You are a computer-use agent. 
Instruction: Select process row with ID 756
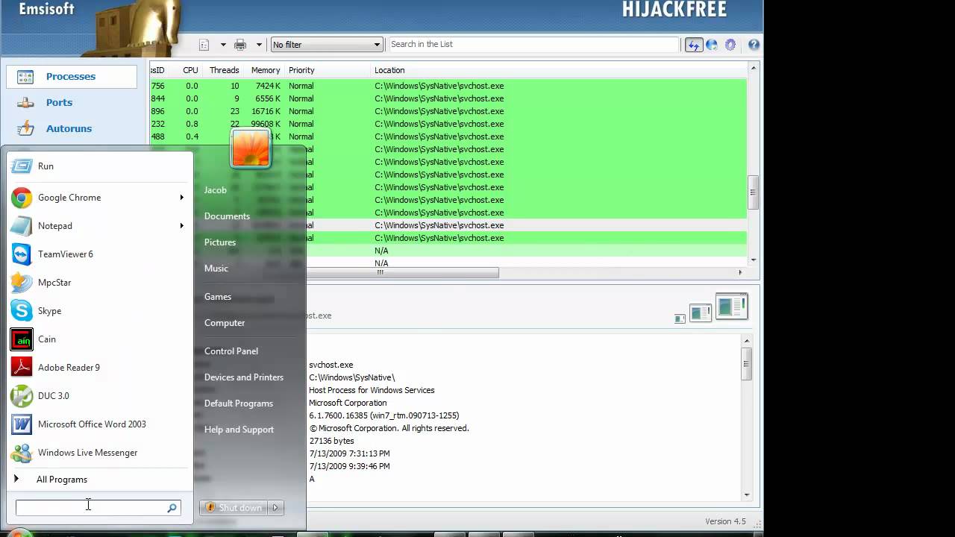pyautogui.click(x=448, y=86)
